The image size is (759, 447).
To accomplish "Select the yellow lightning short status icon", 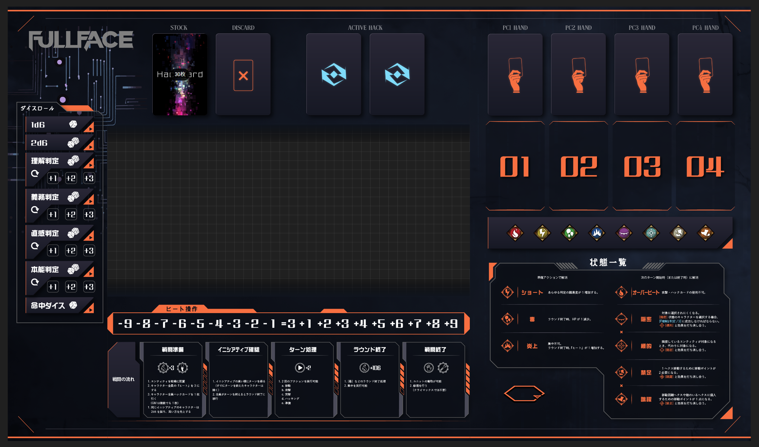I will 542,233.
